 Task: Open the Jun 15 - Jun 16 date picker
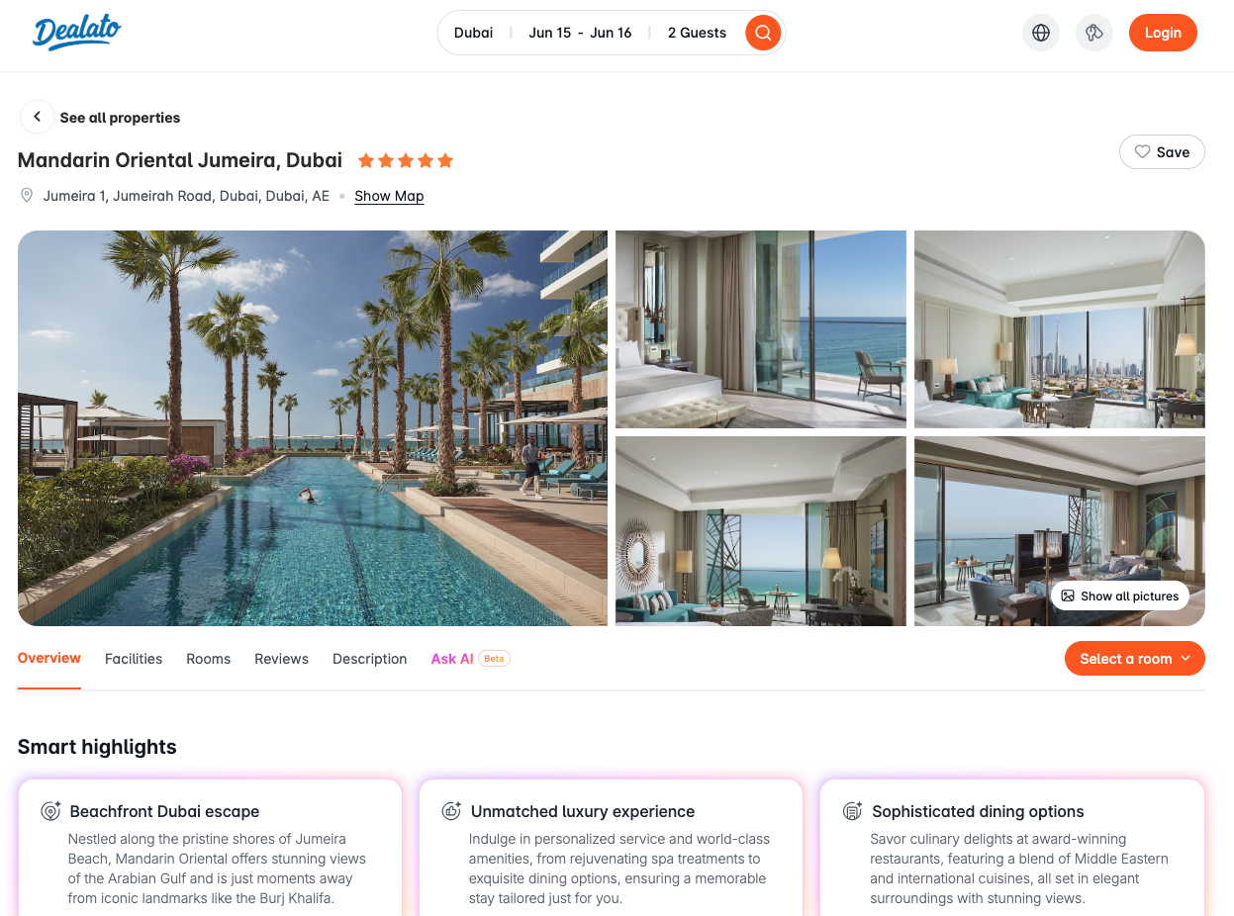coord(580,33)
